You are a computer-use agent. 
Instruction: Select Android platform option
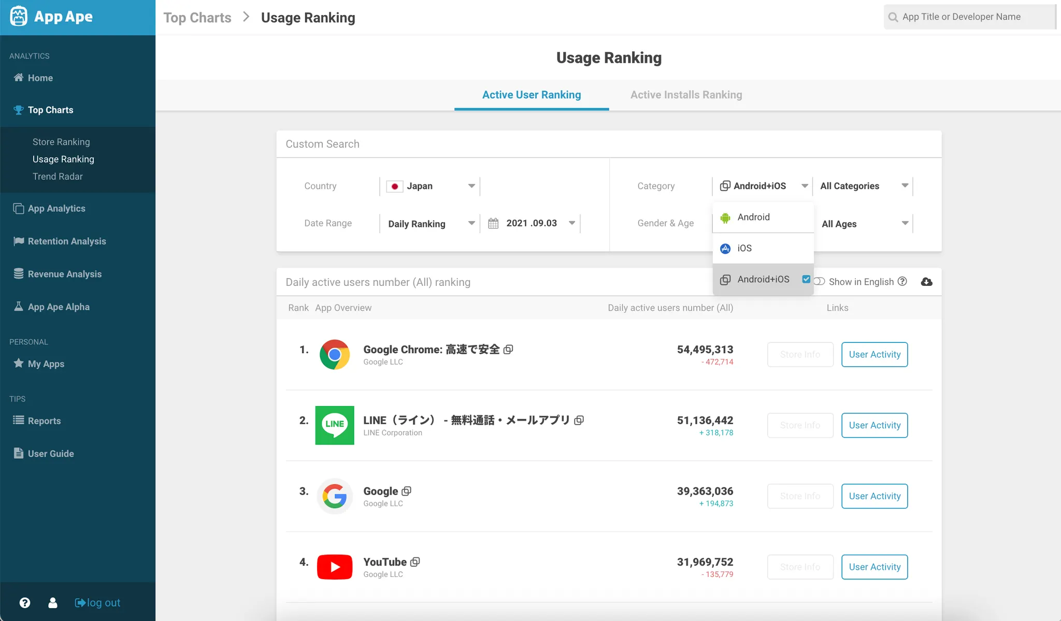(x=753, y=218)
